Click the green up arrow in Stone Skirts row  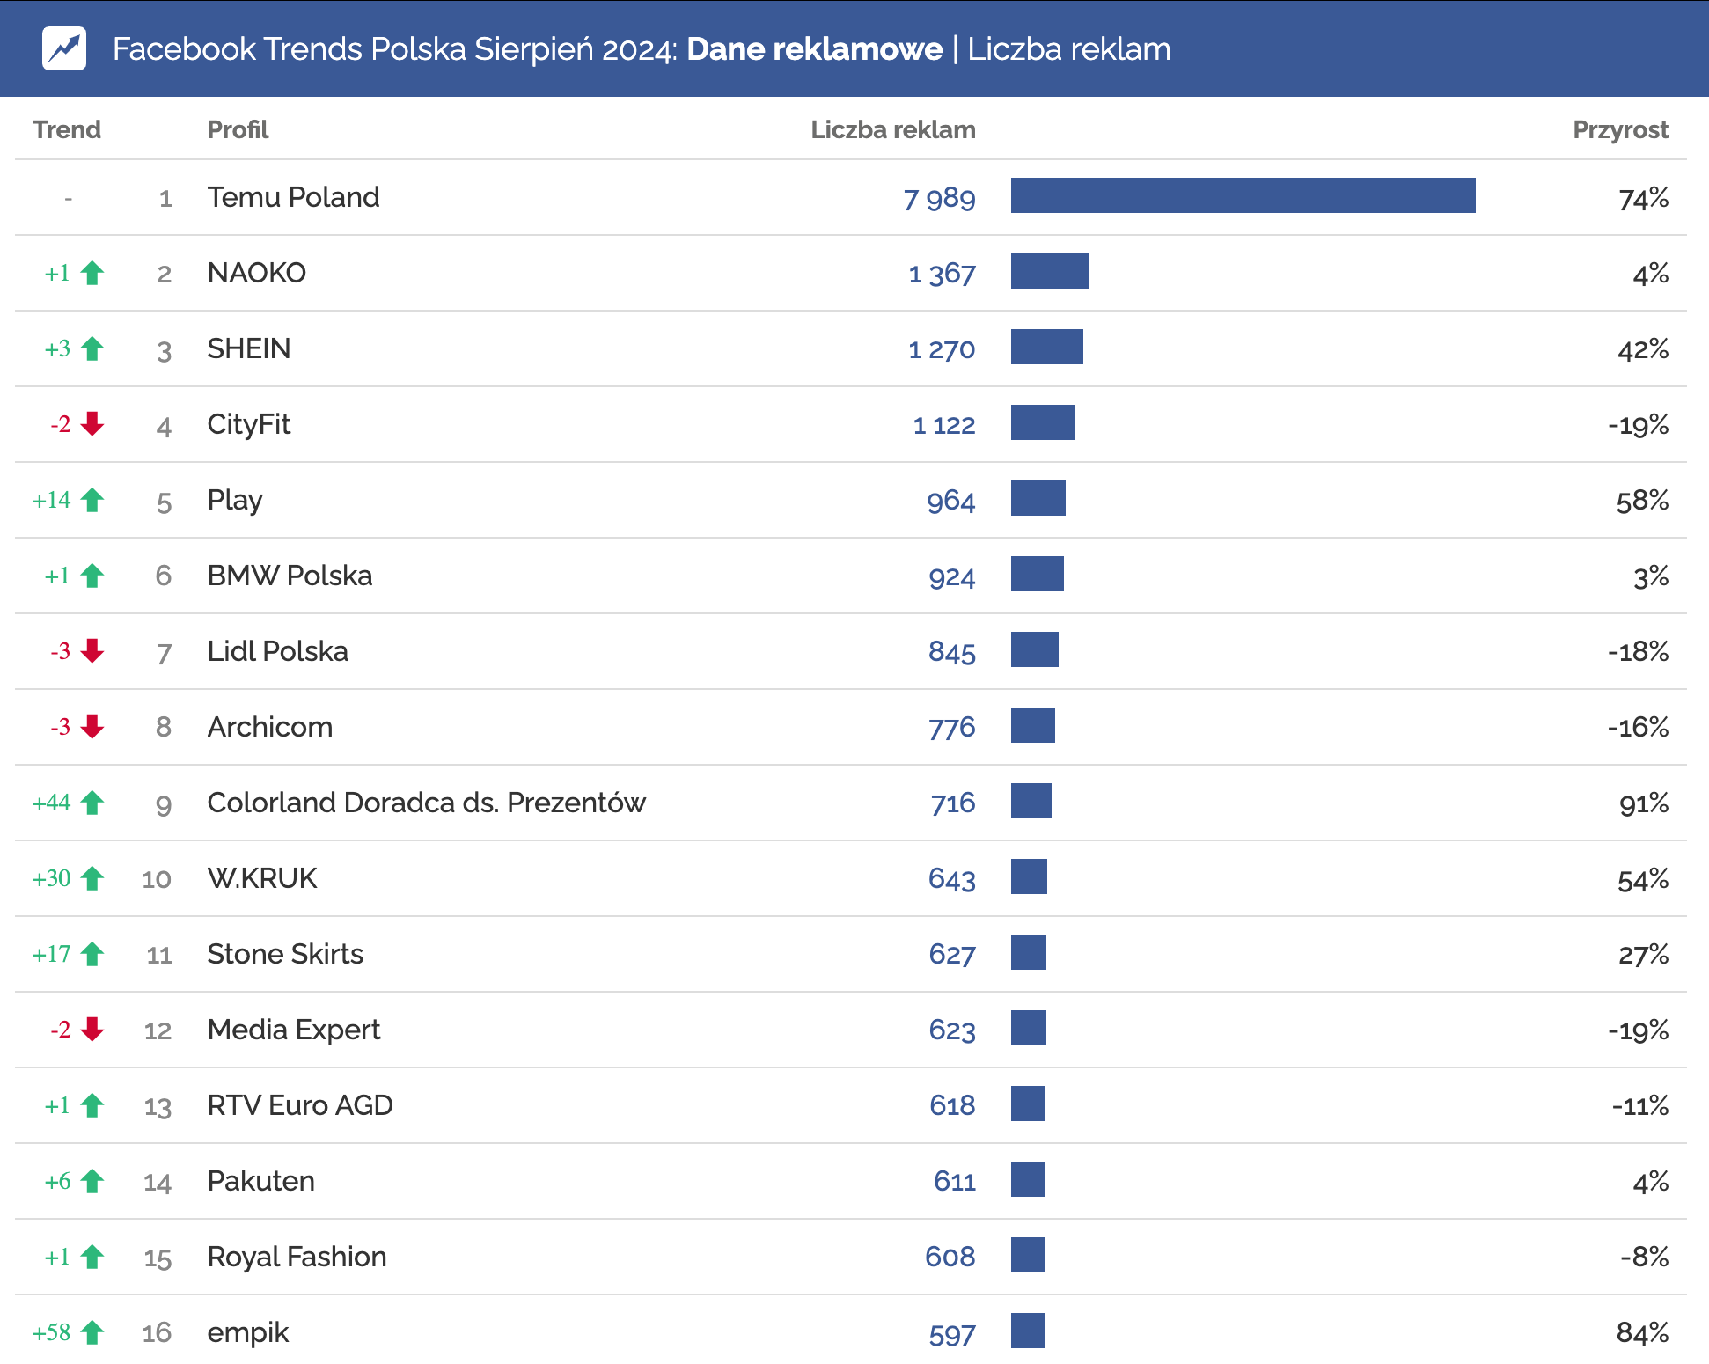(92, 954)
